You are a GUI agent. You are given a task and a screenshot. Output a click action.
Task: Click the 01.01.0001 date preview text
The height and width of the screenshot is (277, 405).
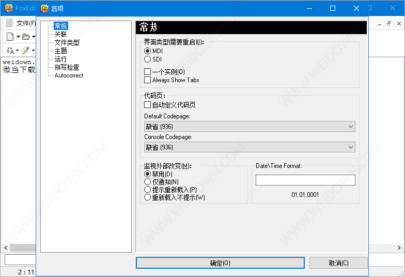click(x=305, y=194)
